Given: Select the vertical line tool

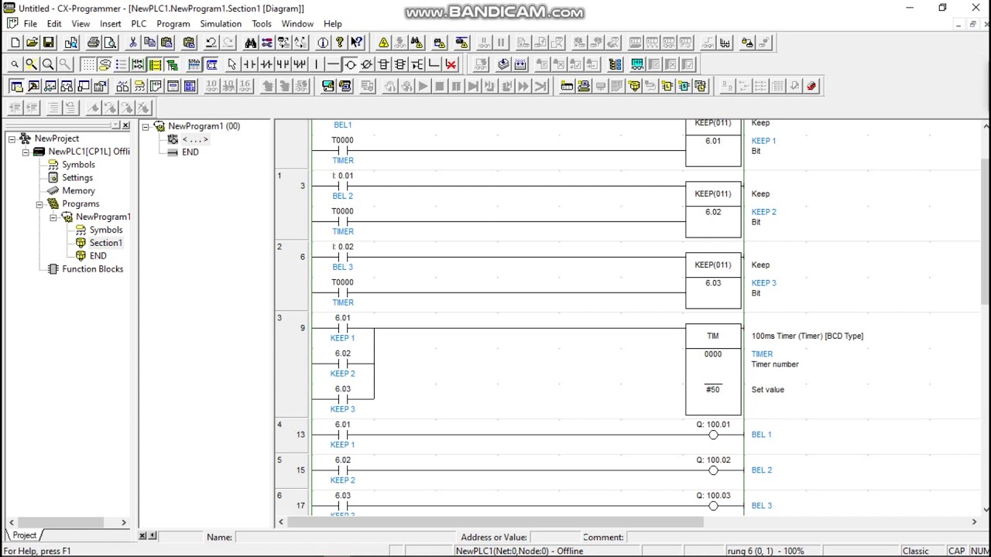Looking at the screenshot, I should click(x=317, y=64).
